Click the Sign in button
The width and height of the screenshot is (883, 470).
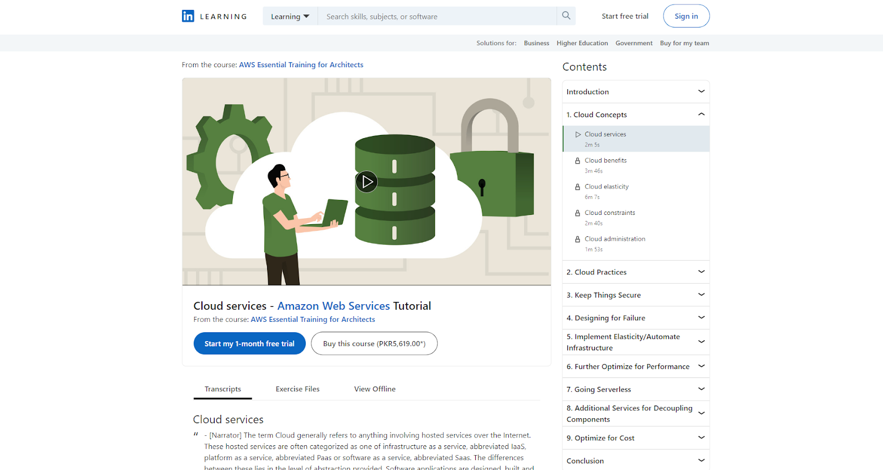(x=686, y=16)
